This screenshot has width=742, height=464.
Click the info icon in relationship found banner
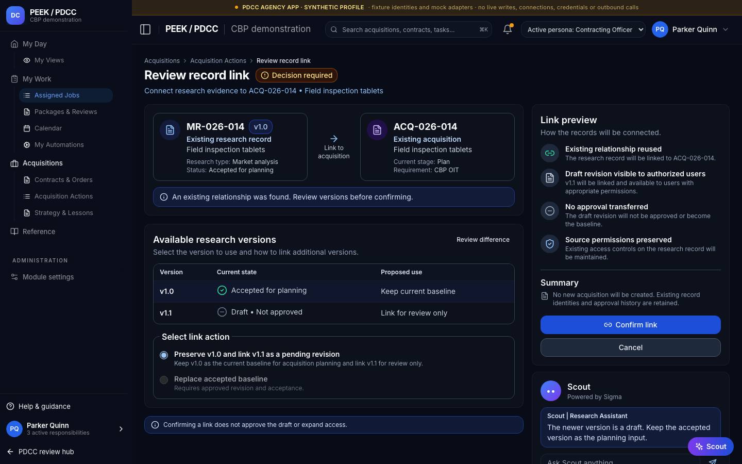[x=164, y=197]
